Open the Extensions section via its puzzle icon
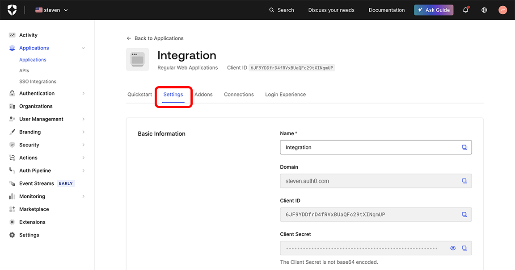The image size is (515, 270). pyautogui.click(x=12, y=222)
